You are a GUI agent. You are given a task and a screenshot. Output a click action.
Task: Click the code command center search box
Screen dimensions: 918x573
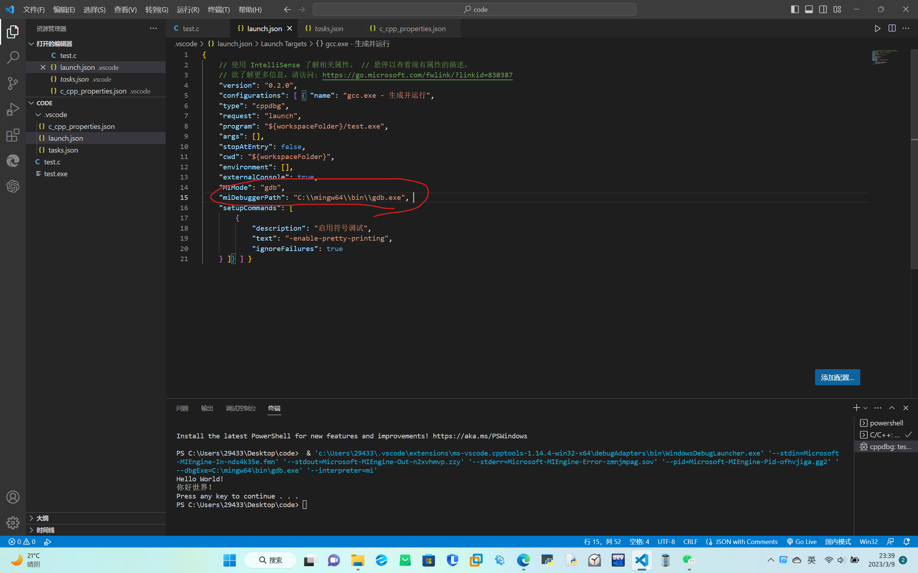[x=474, y=9]
